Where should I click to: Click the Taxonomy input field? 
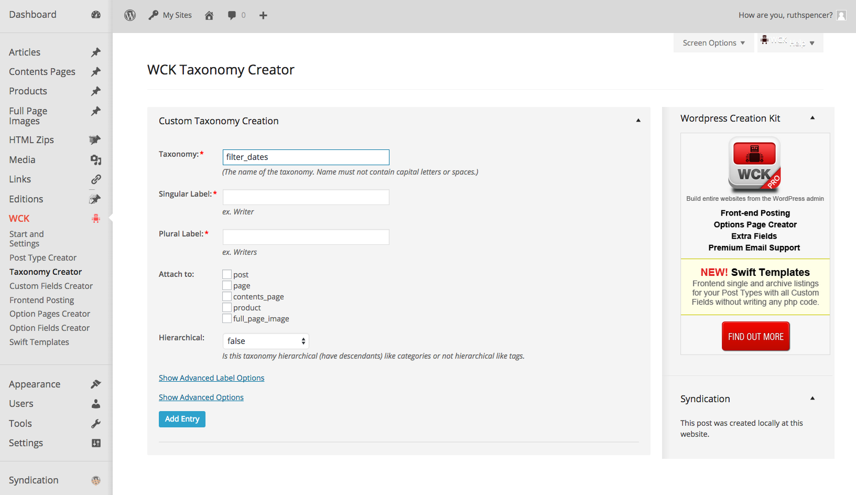point(306,157)
